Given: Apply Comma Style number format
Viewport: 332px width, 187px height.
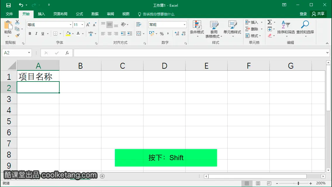Looking at the screenshot, I should (x=168, y=34).
